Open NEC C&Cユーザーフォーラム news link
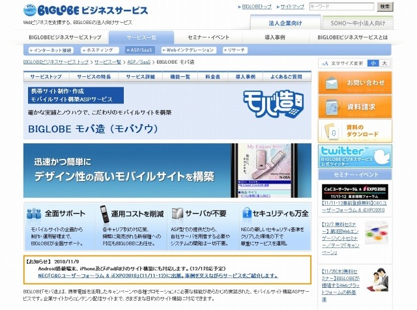Screen dimensions: 417x310 158,275
